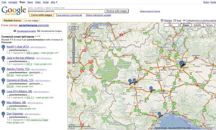The width and height of the screenshot is (216, 130).
Task: Click 997 tt map link
Action: point(29,64)
